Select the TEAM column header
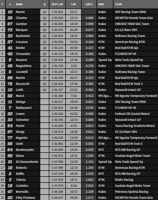Viewport: 158px width, 200px height. pos(119,4)
